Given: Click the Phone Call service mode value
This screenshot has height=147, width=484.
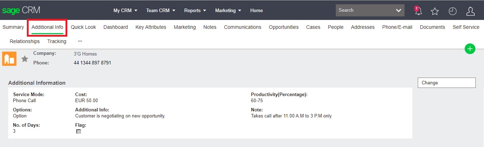Looking at the screenshot, I should coord(24,101).
